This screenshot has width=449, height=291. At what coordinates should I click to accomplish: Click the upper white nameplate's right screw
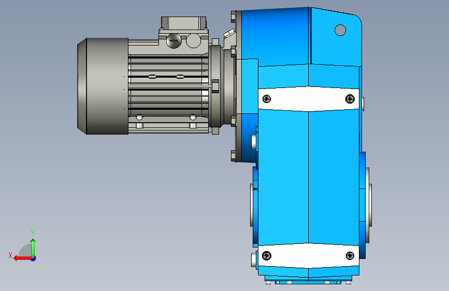coord(350,99)
